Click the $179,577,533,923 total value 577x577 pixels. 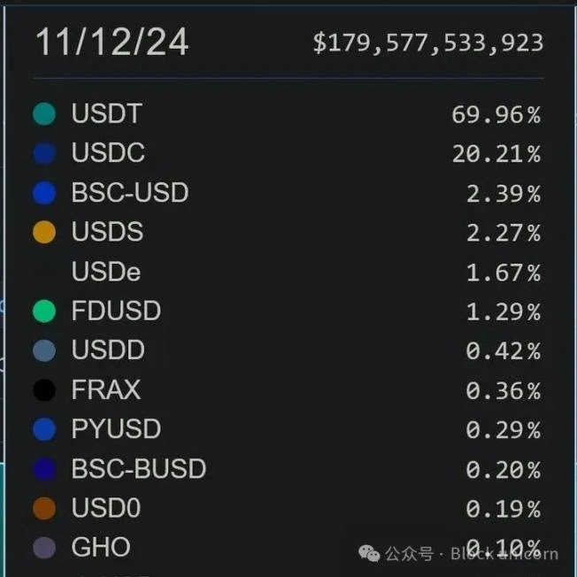pos(427,42)
